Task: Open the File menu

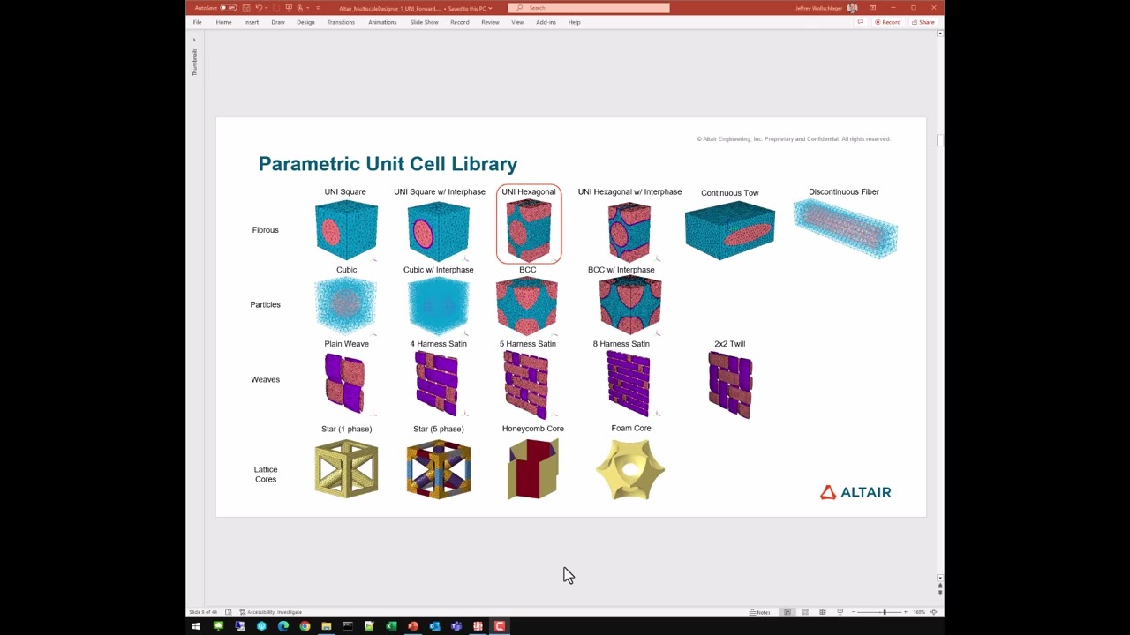Action: pyautogui.click(x=197, y=22)
